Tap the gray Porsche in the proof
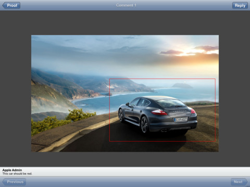The width and height of the screenshot is (250, 187). point(158,115)
